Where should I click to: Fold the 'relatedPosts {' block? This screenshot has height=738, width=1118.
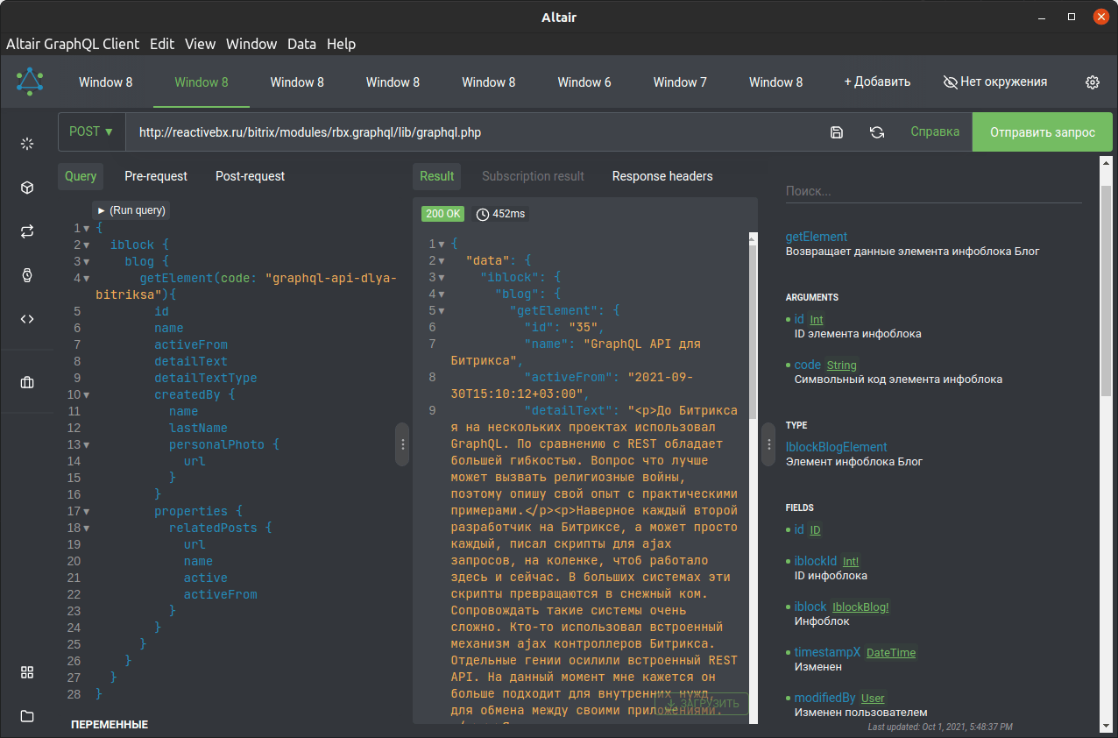(x=87, y=529)
